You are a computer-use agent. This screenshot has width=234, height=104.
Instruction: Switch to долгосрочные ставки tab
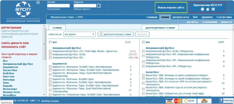160,28
